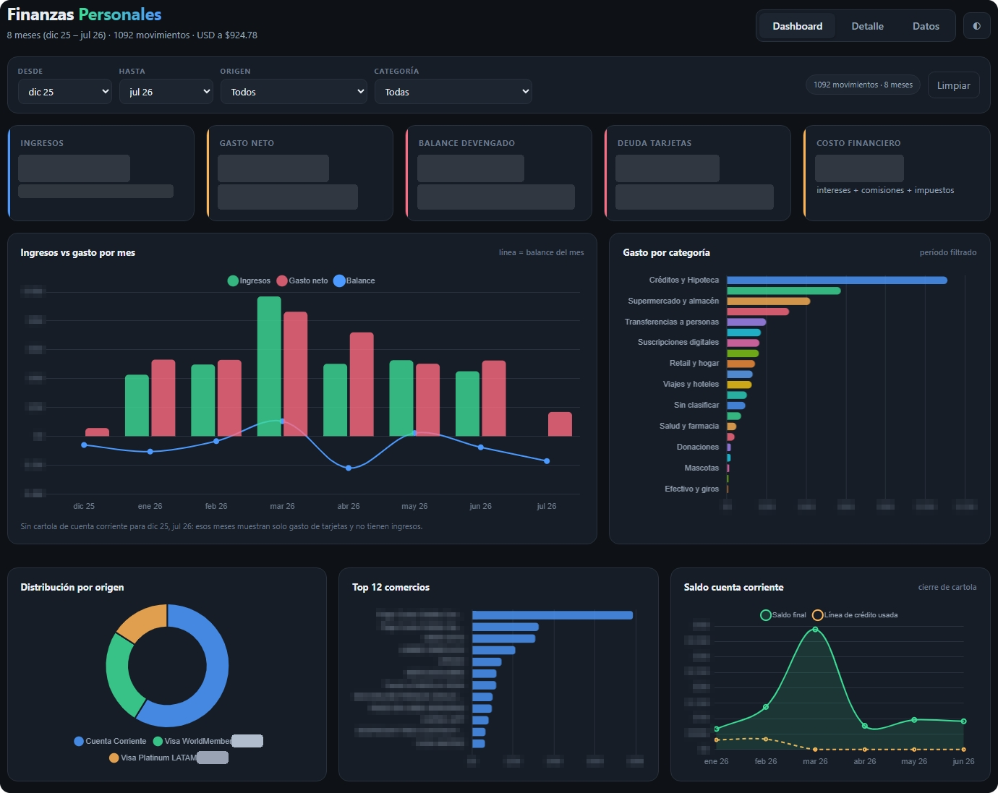The height and width of the screenshot is (793, 998).
Task: Toggle Cuenta Corriente in the donut legend
Action: click(110, 741)
